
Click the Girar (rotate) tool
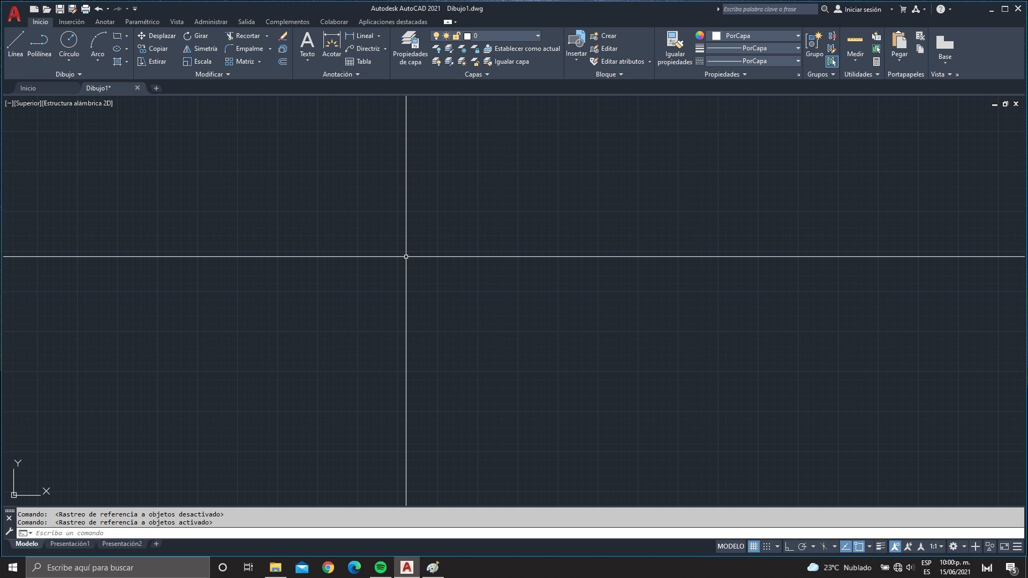coord(195,36)
